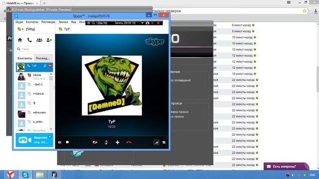The height and width of the screenshot is (179, 319).
Task: Take a screenshot with recorder camera icon
Action: 148,23
